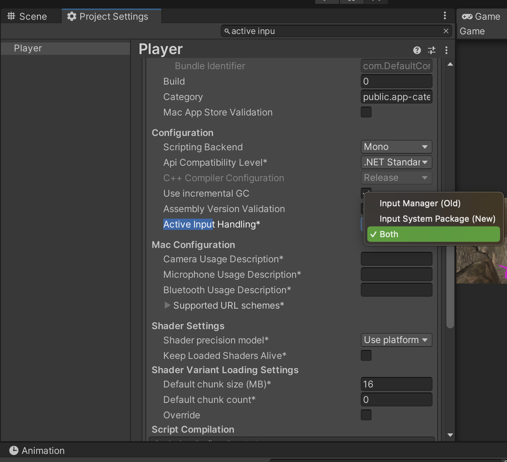
Task: Toggle Keep Loaded Shaders Alive checkbox
Action: (x=366, y=355)
